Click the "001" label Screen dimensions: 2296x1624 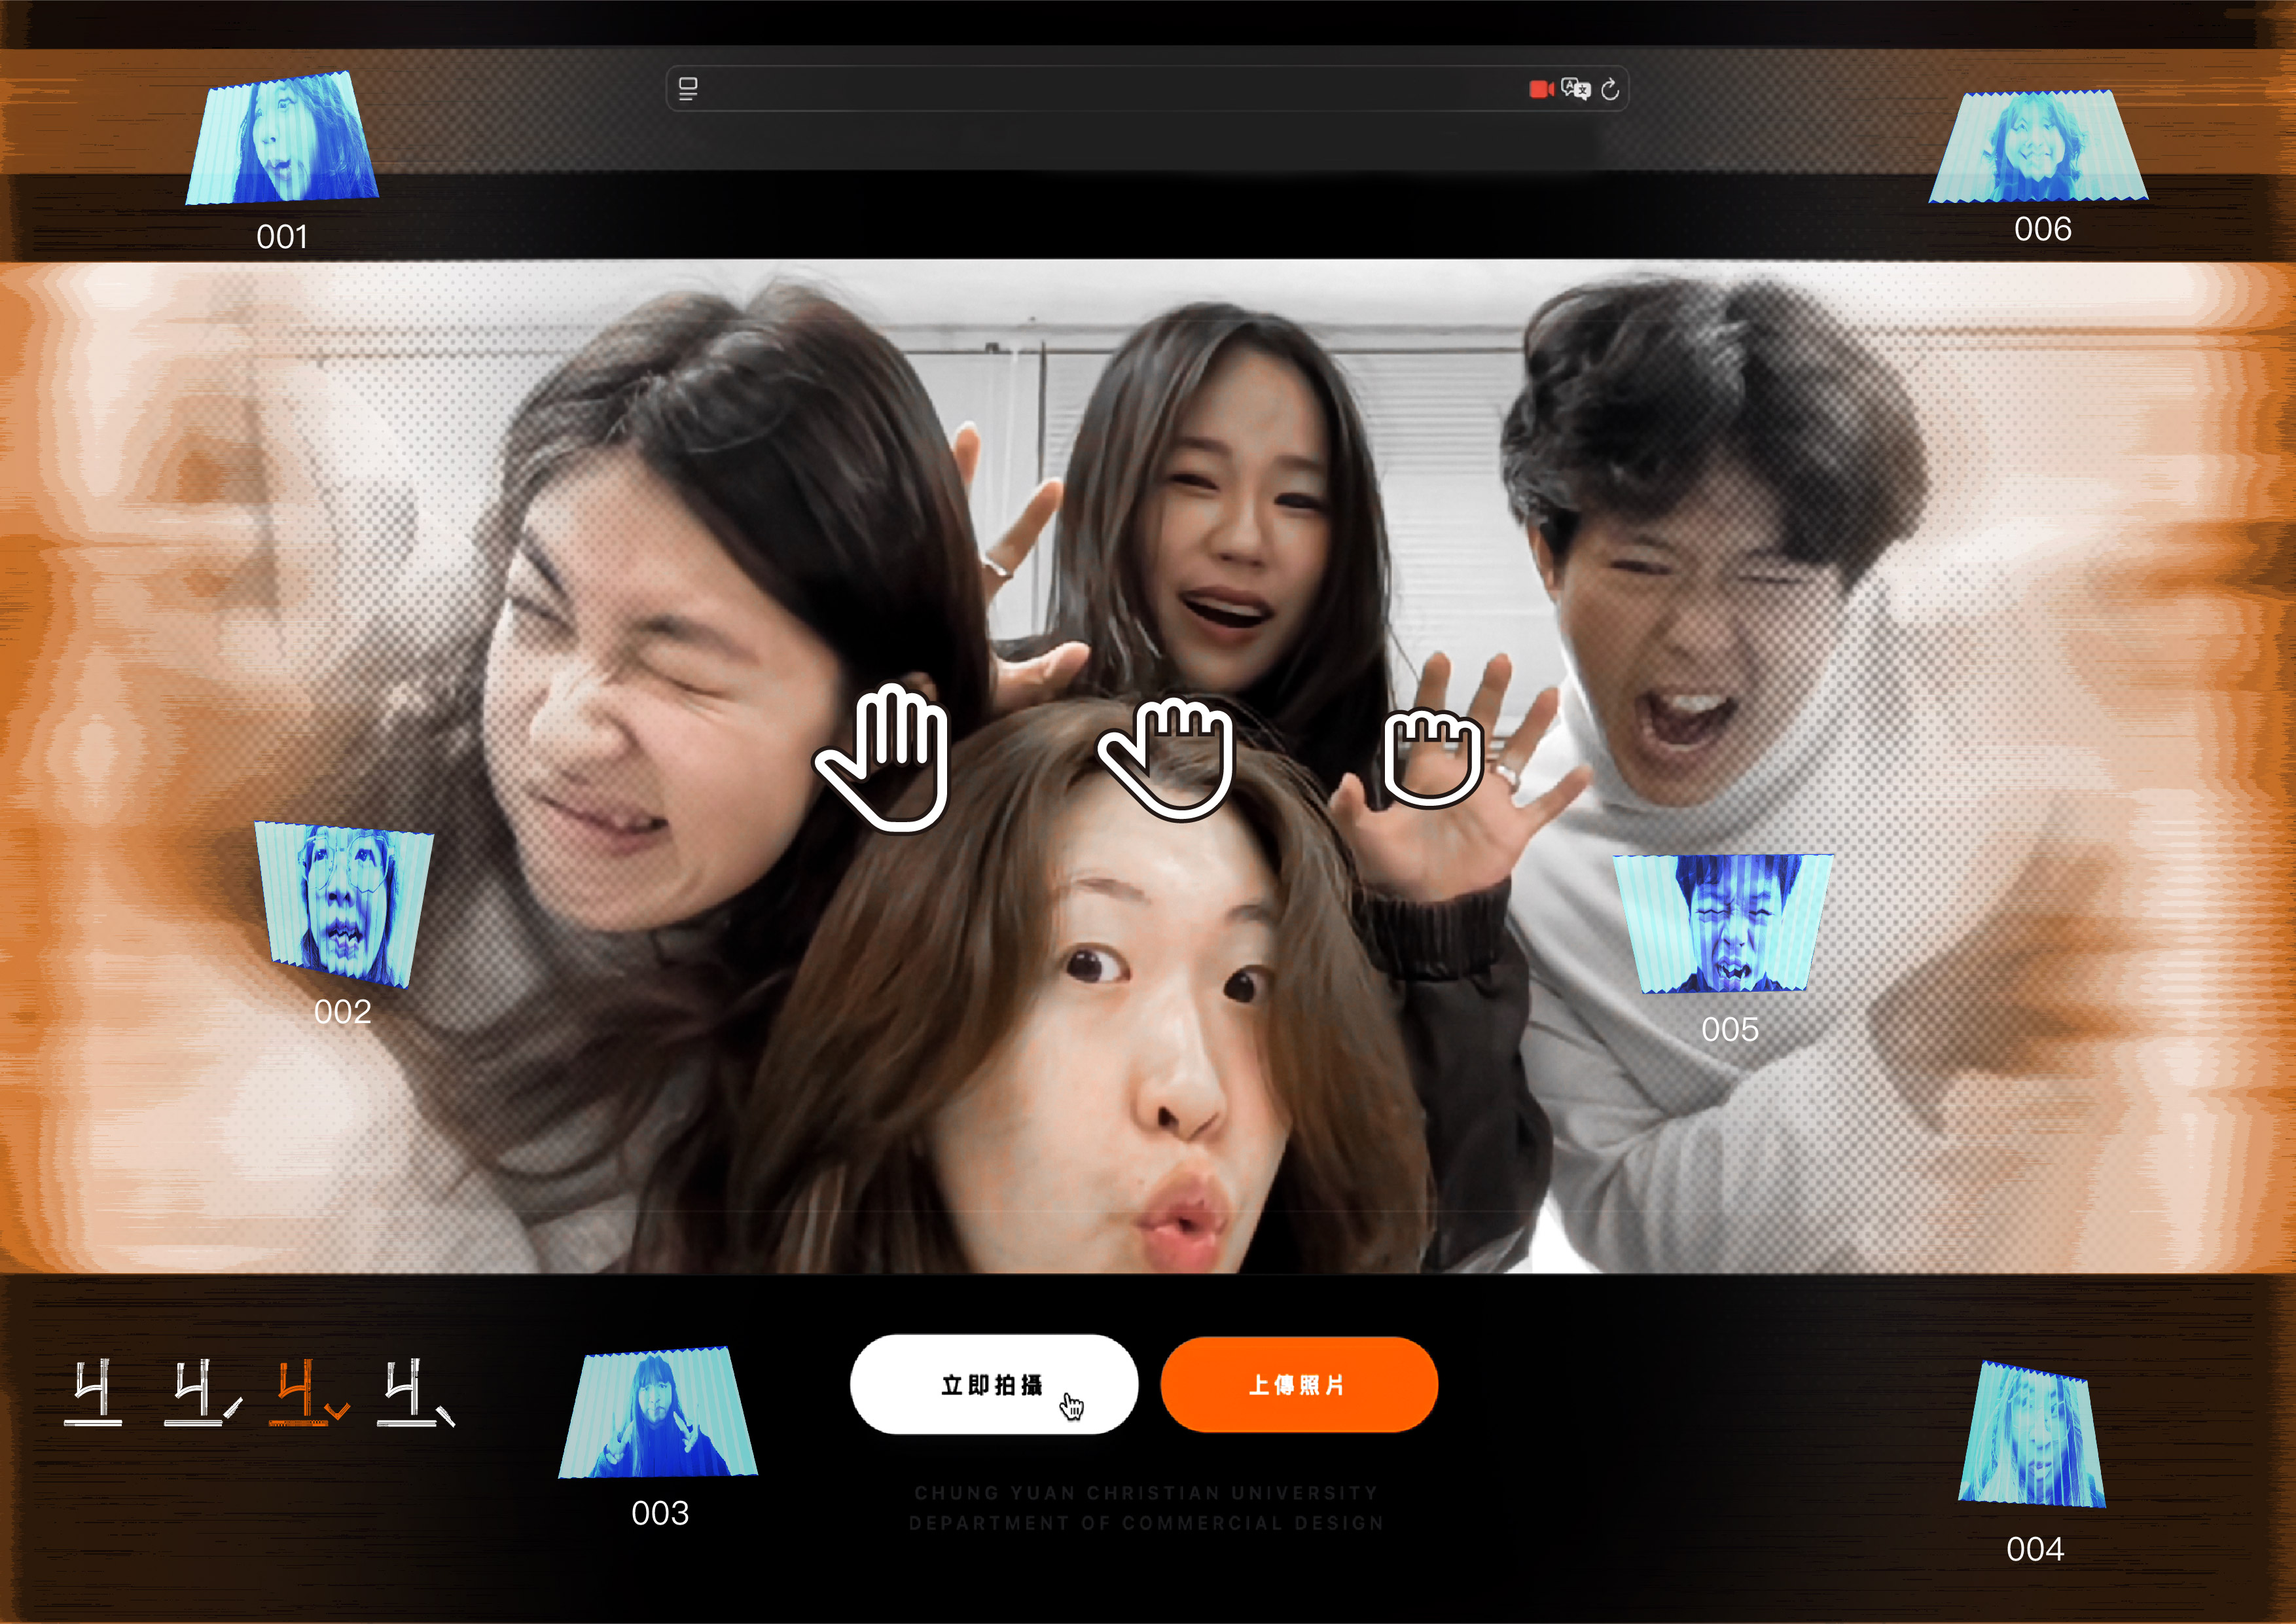(282, 237)
